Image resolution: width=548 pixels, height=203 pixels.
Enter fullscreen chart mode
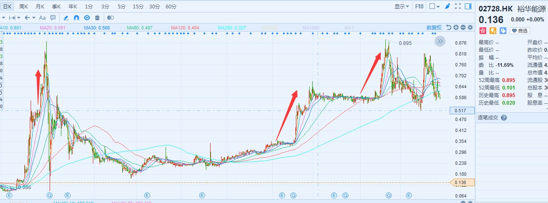click(458, 6)
